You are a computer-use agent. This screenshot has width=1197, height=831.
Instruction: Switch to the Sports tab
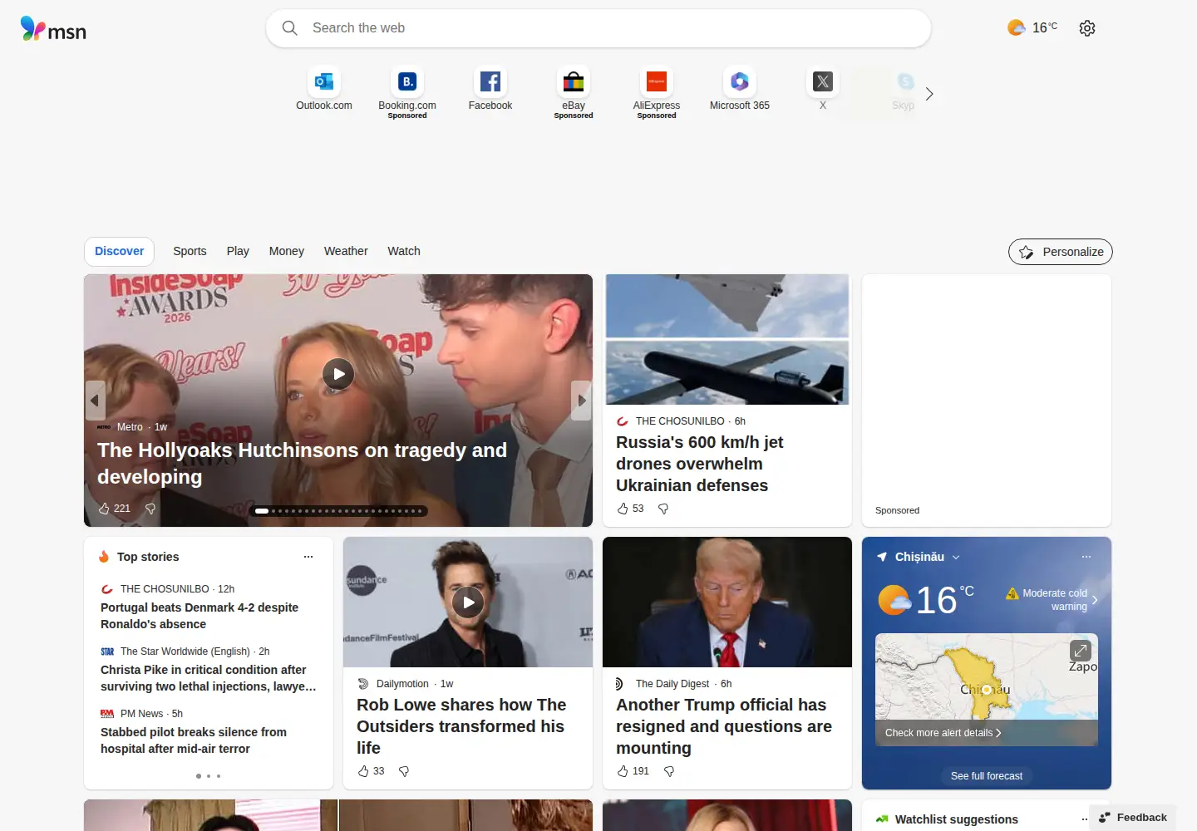(190, 251)
